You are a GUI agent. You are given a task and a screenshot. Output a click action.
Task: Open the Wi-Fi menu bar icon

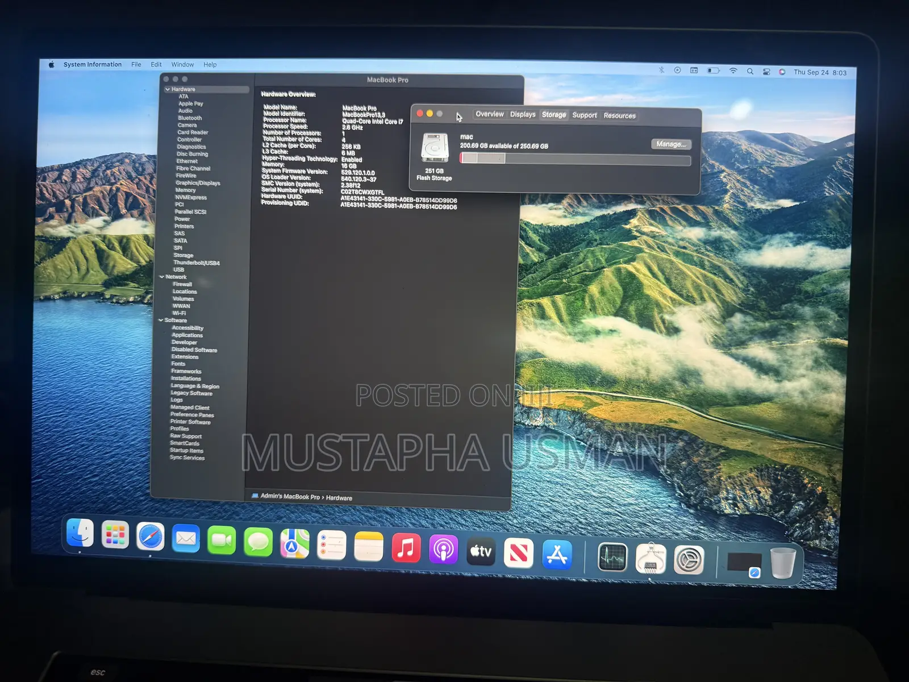point(733,71)
